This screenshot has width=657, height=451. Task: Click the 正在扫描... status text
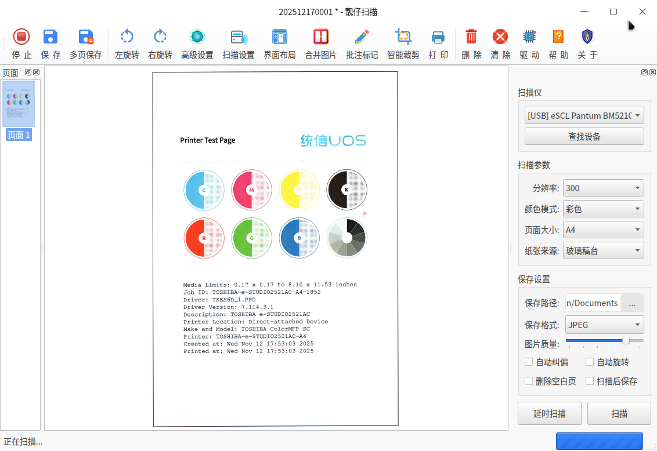coord(23,441)
